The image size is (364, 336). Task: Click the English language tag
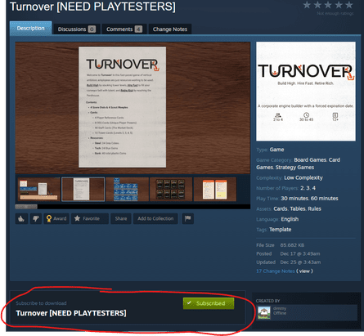click(290, 219)
